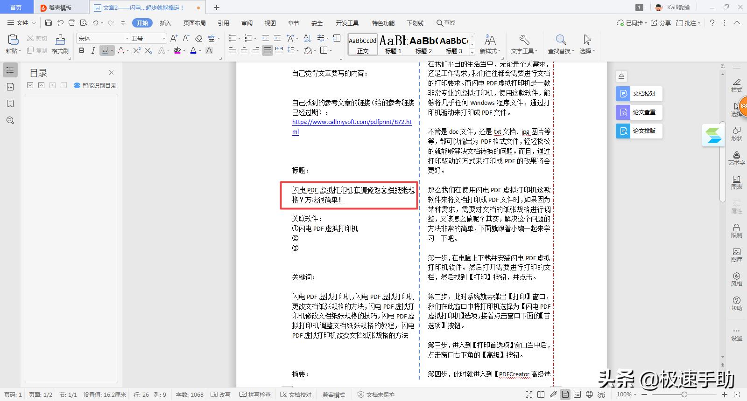Toggle underline U formatting
747x401 pixels.
(x=105, y=50)
